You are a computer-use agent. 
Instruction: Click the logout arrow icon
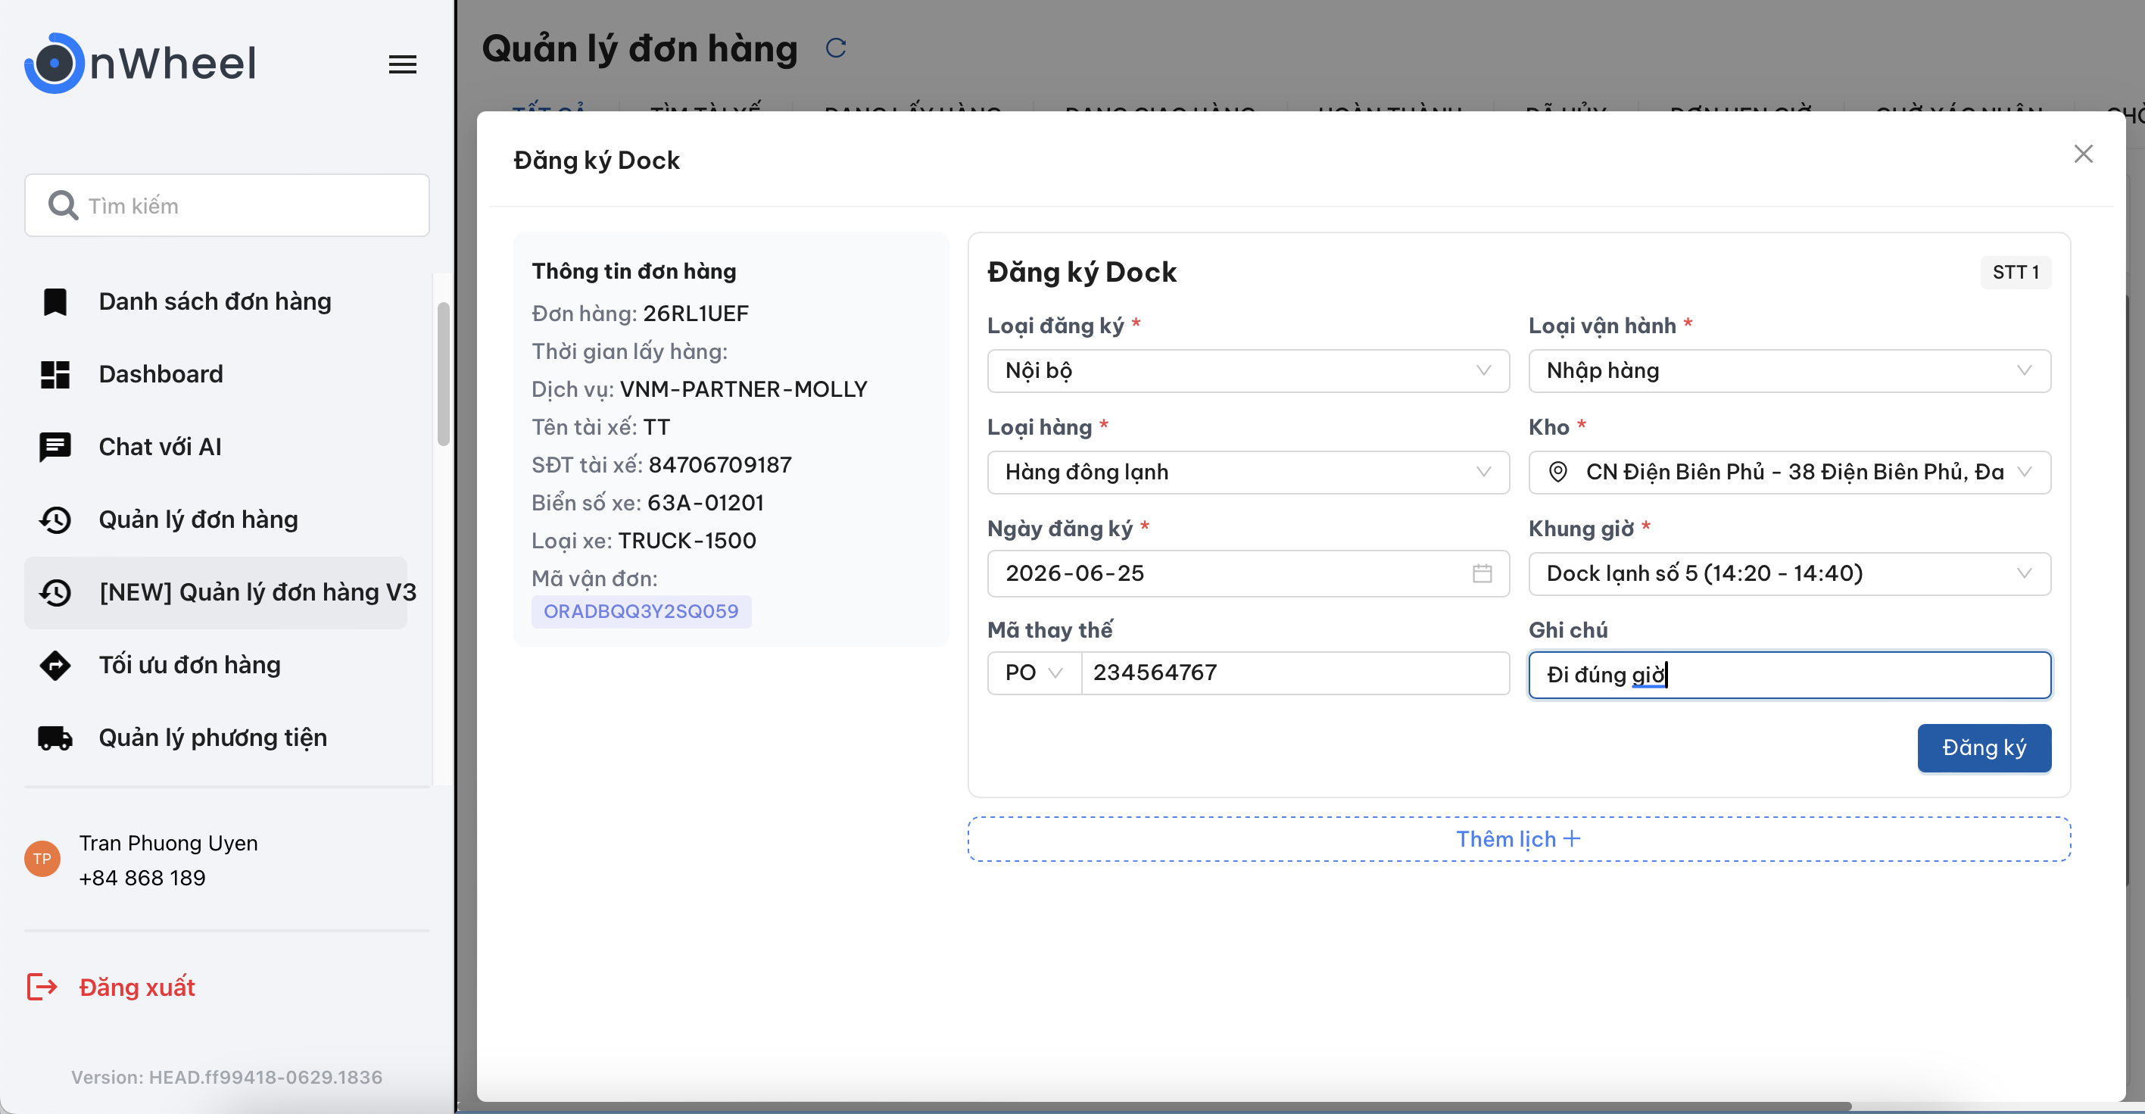point(42,988)
